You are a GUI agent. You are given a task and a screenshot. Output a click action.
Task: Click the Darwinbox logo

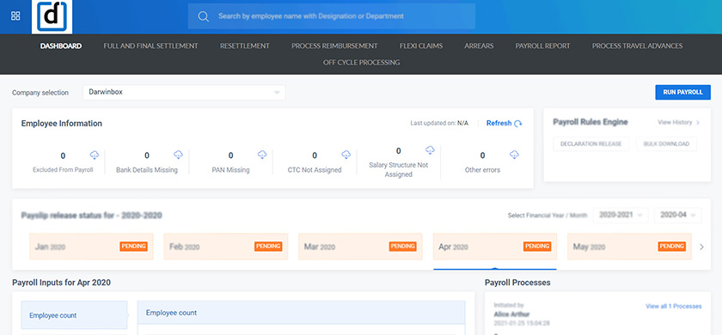[52, 17]
